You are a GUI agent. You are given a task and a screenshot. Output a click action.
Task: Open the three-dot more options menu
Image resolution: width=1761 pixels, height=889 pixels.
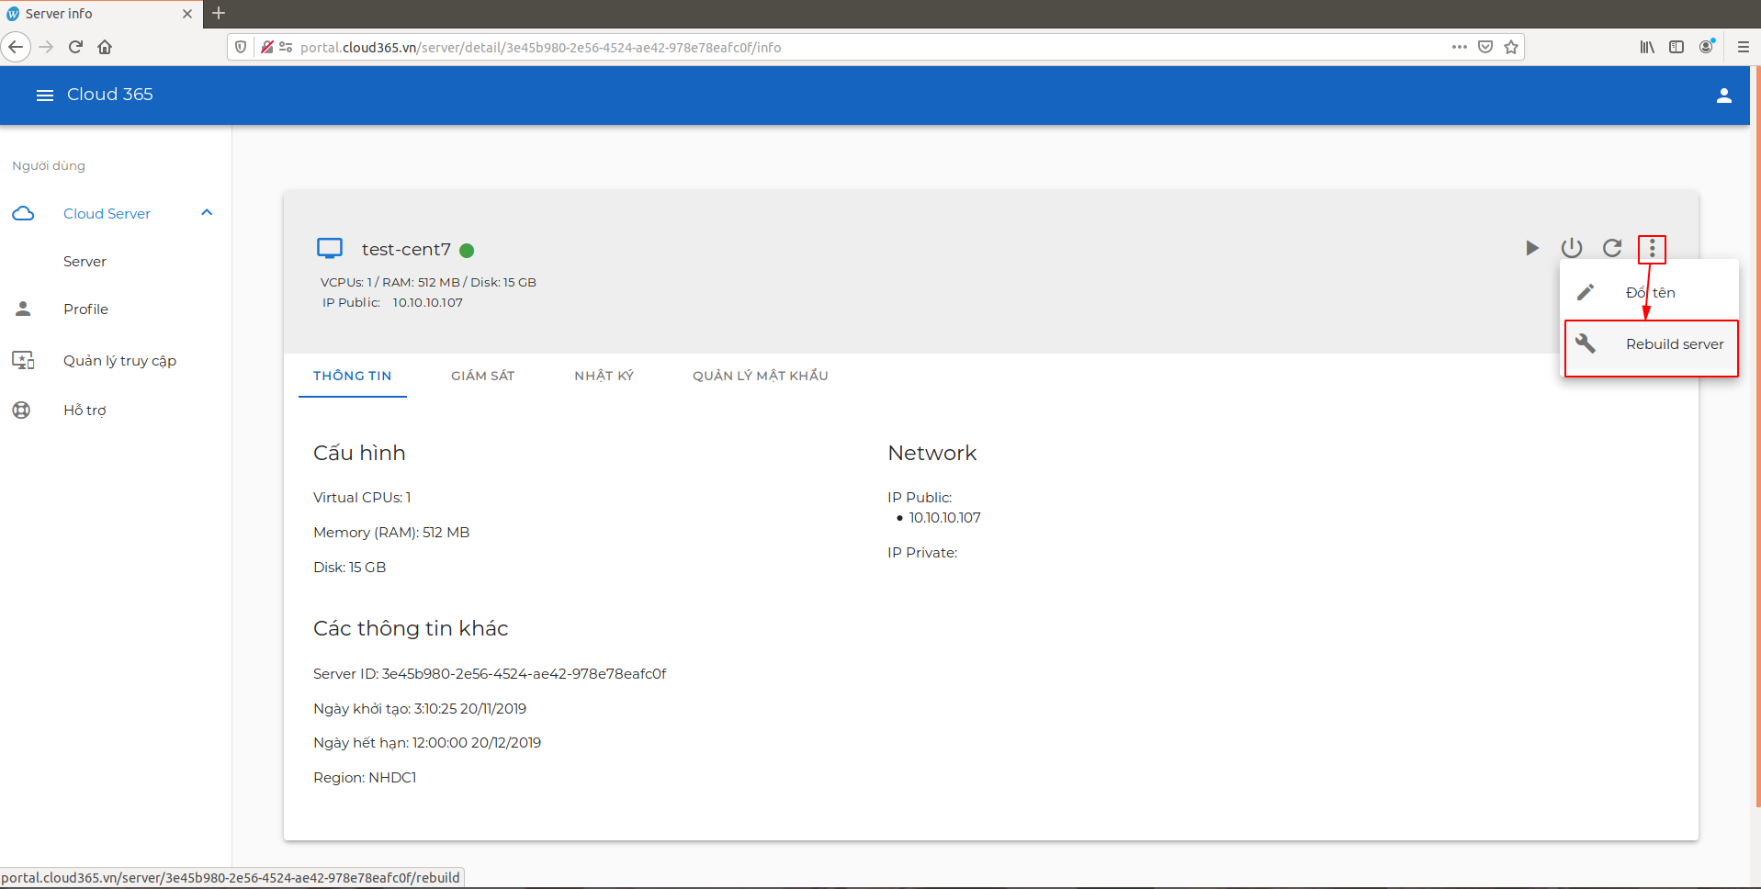1652,248
